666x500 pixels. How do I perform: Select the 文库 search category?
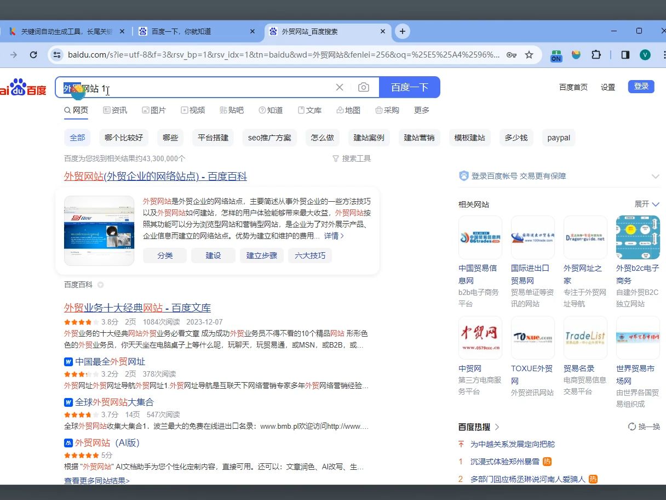tap(309, 110)
